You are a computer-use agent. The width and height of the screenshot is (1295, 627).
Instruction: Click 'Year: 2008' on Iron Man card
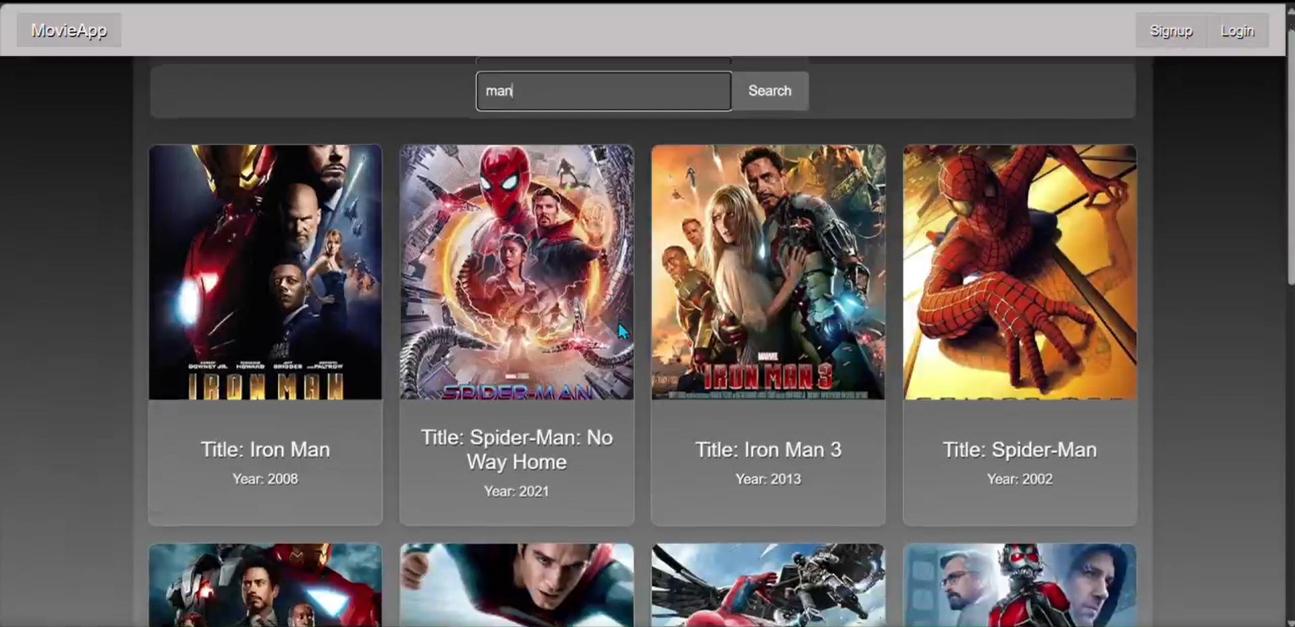[x=265, y=479]
